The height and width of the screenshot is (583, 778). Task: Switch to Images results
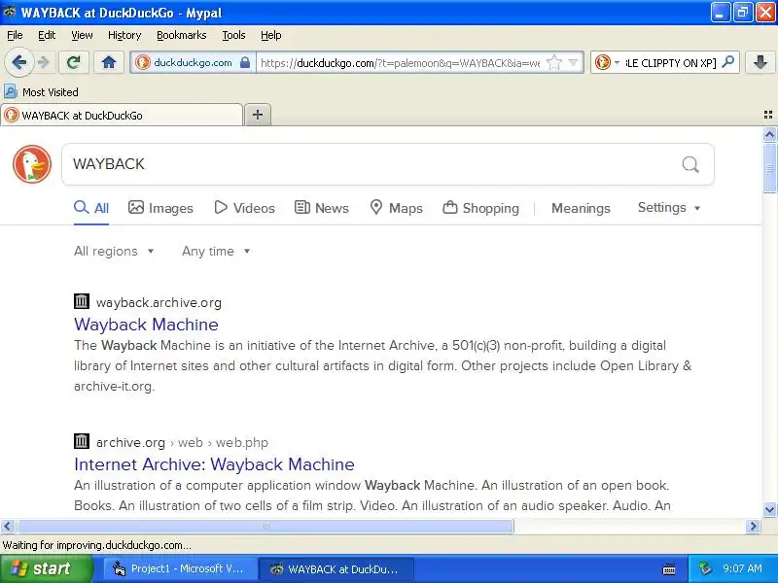point(160,208)
